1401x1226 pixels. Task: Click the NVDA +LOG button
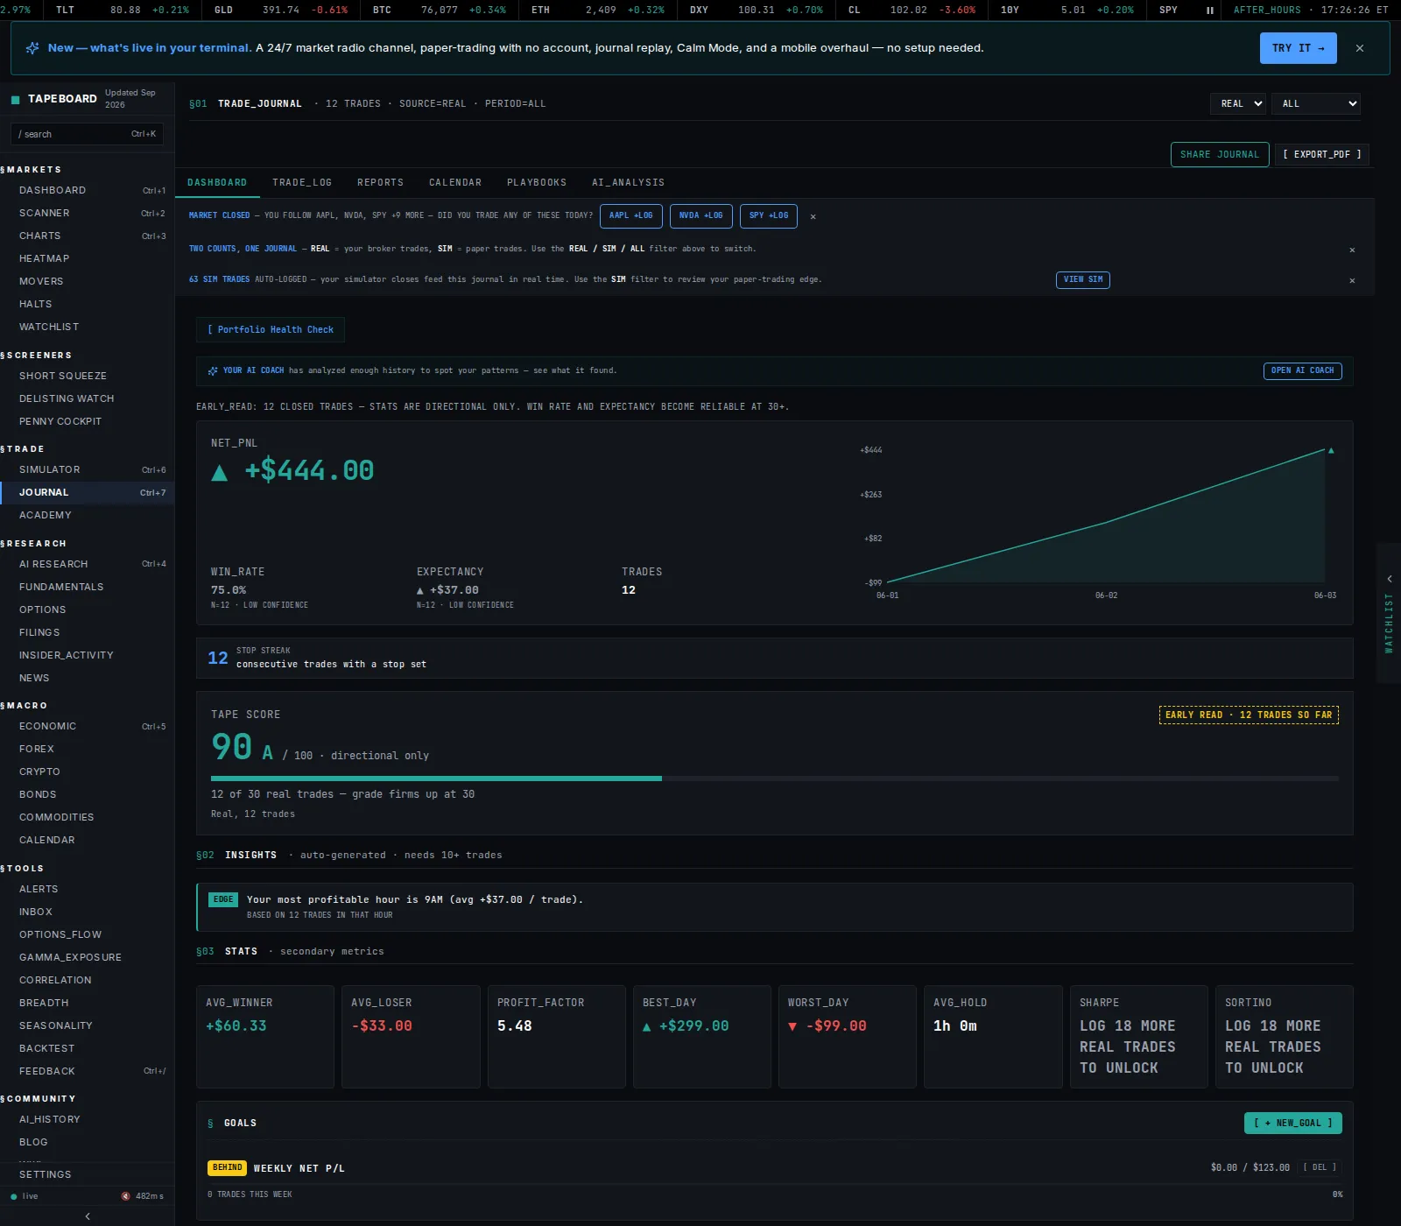(701, 215)
